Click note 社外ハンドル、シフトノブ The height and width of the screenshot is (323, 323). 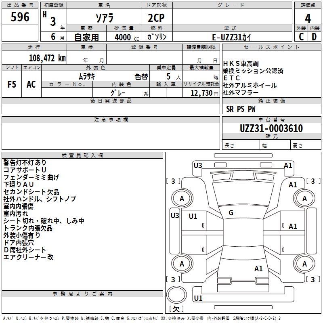40,199
